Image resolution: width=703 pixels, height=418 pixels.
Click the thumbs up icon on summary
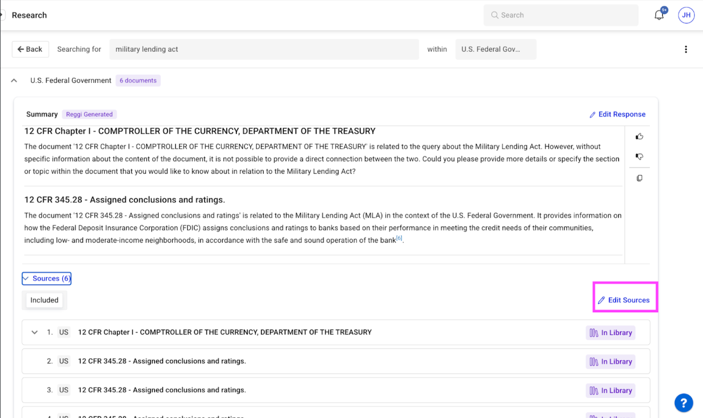coord(639,137)
